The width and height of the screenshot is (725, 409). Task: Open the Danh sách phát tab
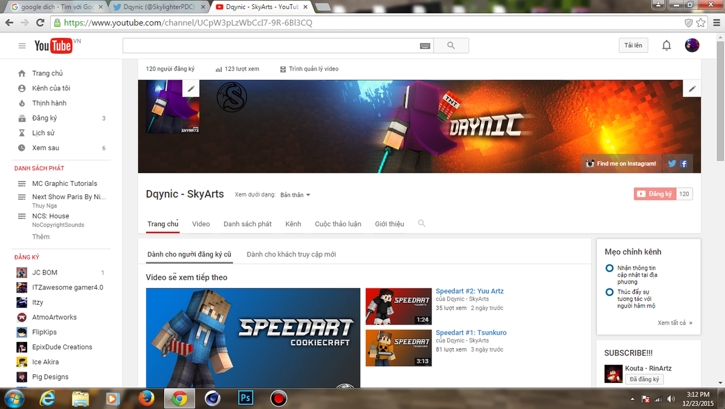coord(248,224)
